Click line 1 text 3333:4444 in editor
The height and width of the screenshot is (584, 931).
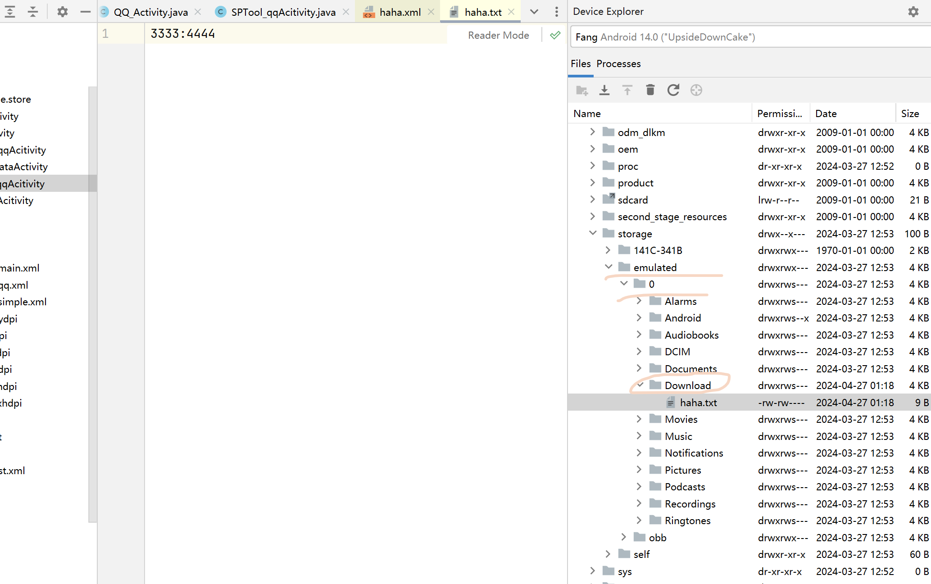click(183, 34)
